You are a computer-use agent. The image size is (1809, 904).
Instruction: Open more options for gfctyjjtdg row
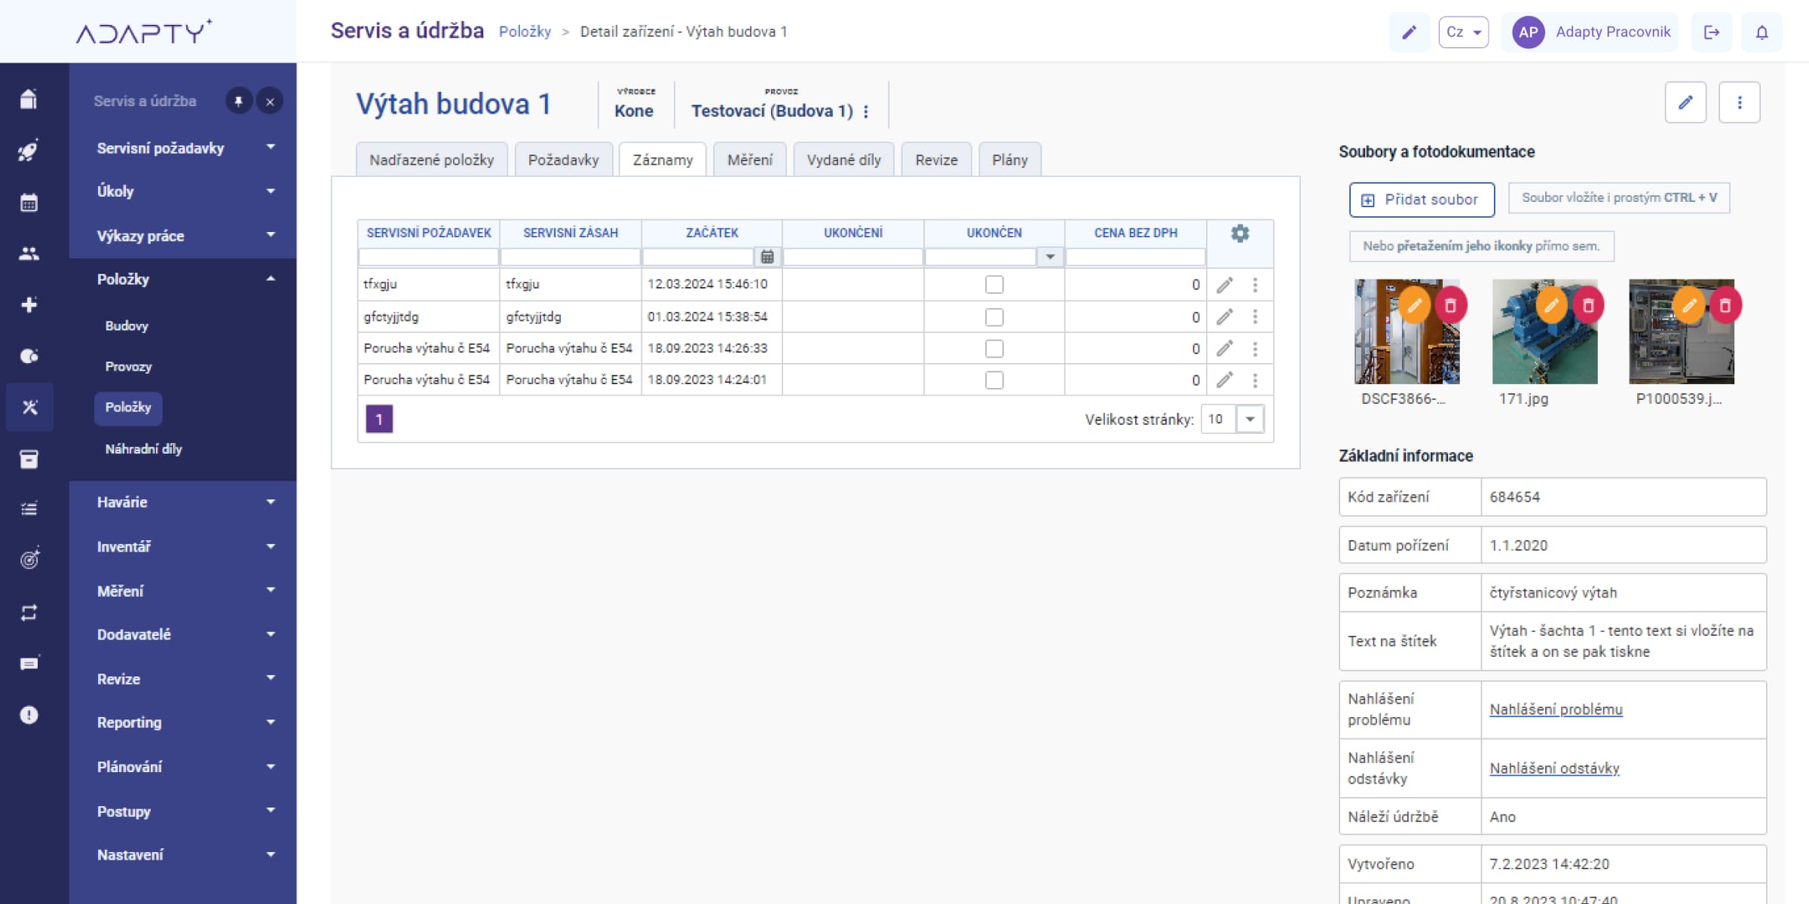(1255, 316)
